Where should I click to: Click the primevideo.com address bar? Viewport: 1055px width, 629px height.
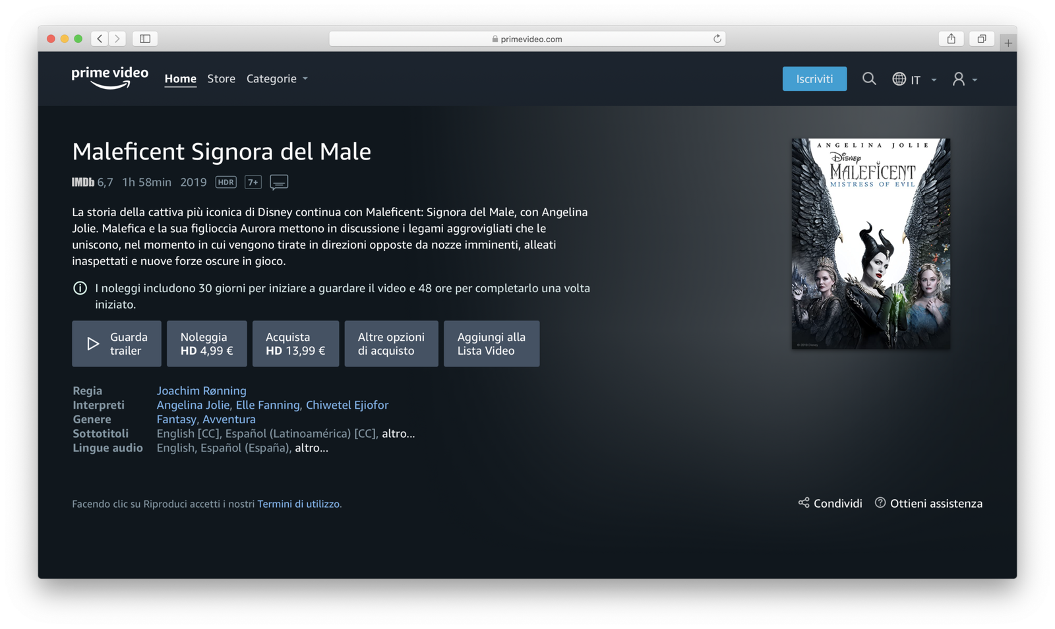527,39
